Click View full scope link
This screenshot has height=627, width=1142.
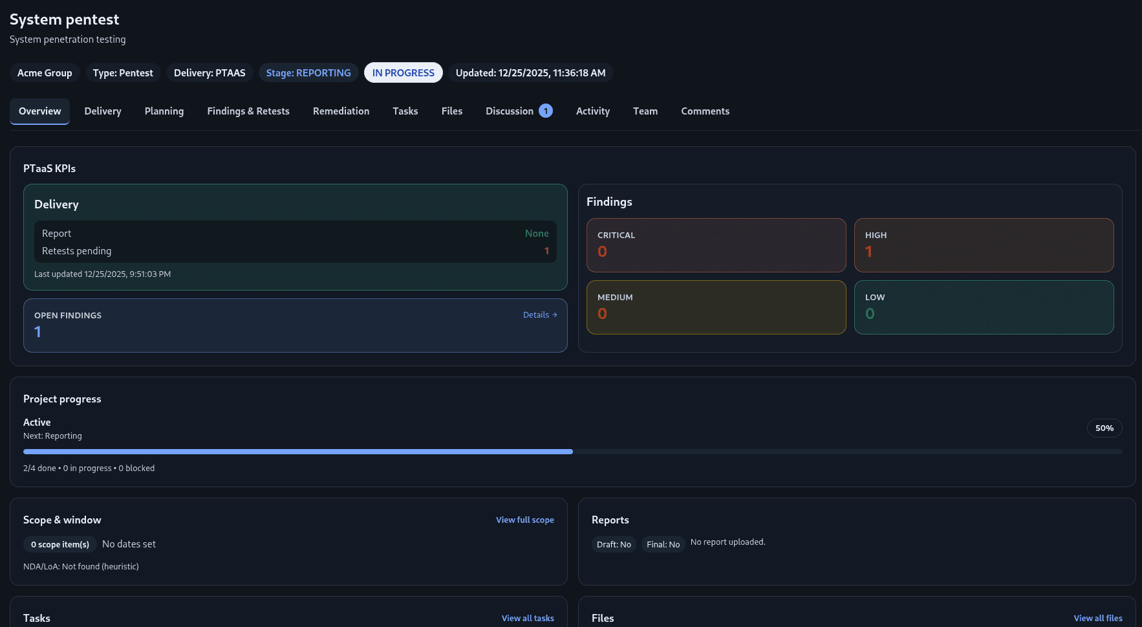pos(524,520)
